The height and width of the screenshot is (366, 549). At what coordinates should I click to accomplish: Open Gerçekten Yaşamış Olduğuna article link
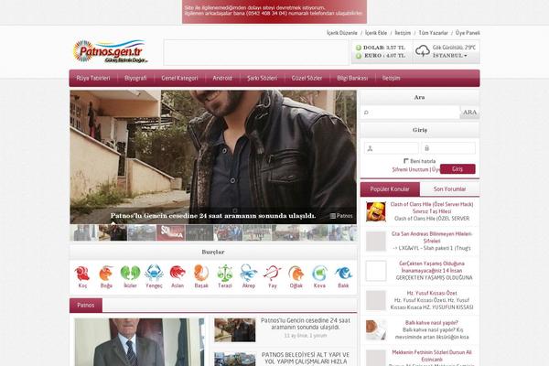coord(432,267)
